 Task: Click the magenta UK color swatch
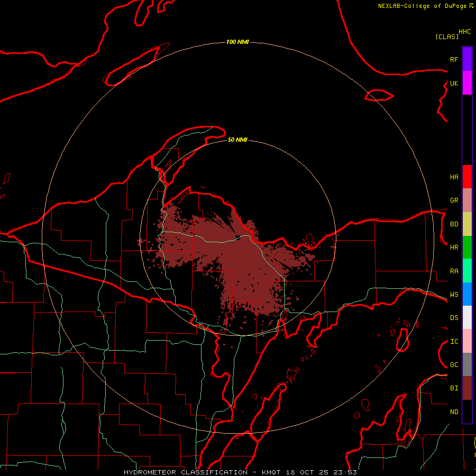(x=467, y=83)
